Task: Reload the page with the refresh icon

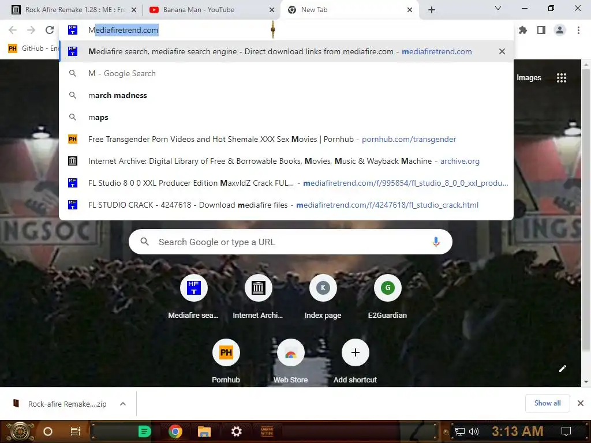Action: tap(50, 30)
